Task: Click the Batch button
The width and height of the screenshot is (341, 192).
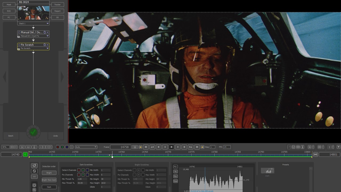Action: (11, 136)
